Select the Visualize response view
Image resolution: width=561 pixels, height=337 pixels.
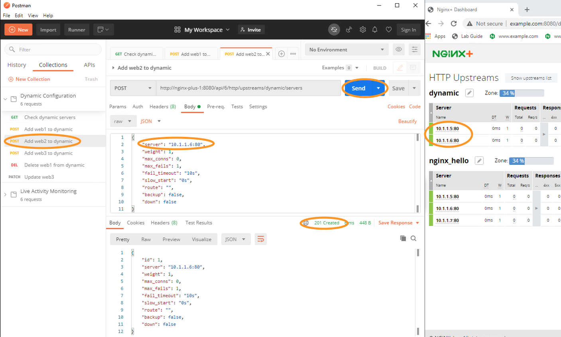coord(201,240)
